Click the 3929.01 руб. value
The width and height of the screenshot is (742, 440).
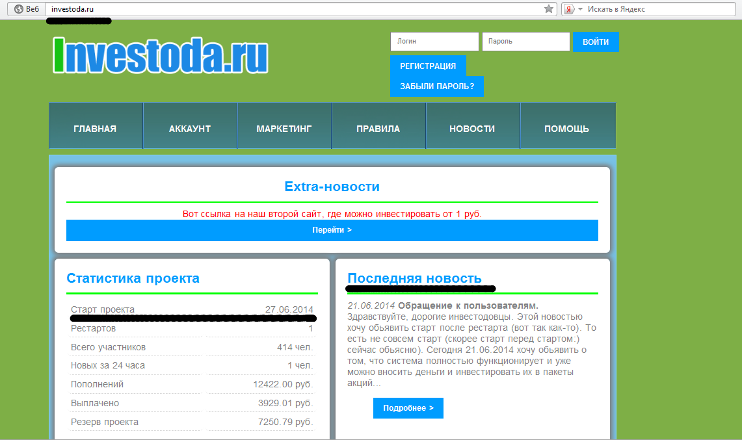click(x=285, y=403)
